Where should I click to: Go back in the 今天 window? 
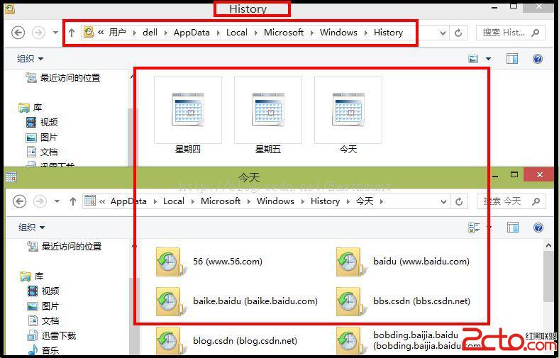[x=20, y=201]
